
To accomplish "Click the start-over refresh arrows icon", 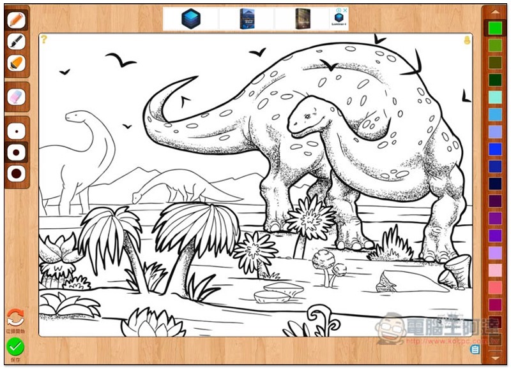I will point(15,317).
